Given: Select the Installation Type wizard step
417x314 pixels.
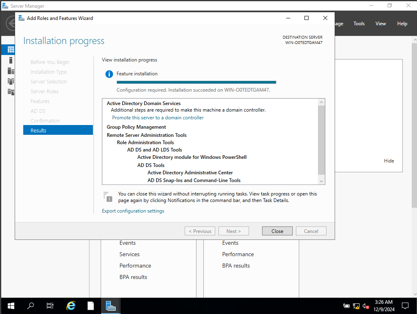Looking at the screenshot, I should click(x=49, y=72).
